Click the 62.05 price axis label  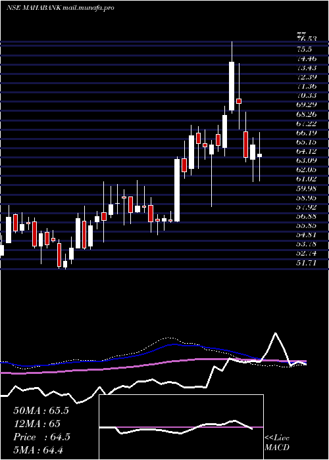pos(307,170)
